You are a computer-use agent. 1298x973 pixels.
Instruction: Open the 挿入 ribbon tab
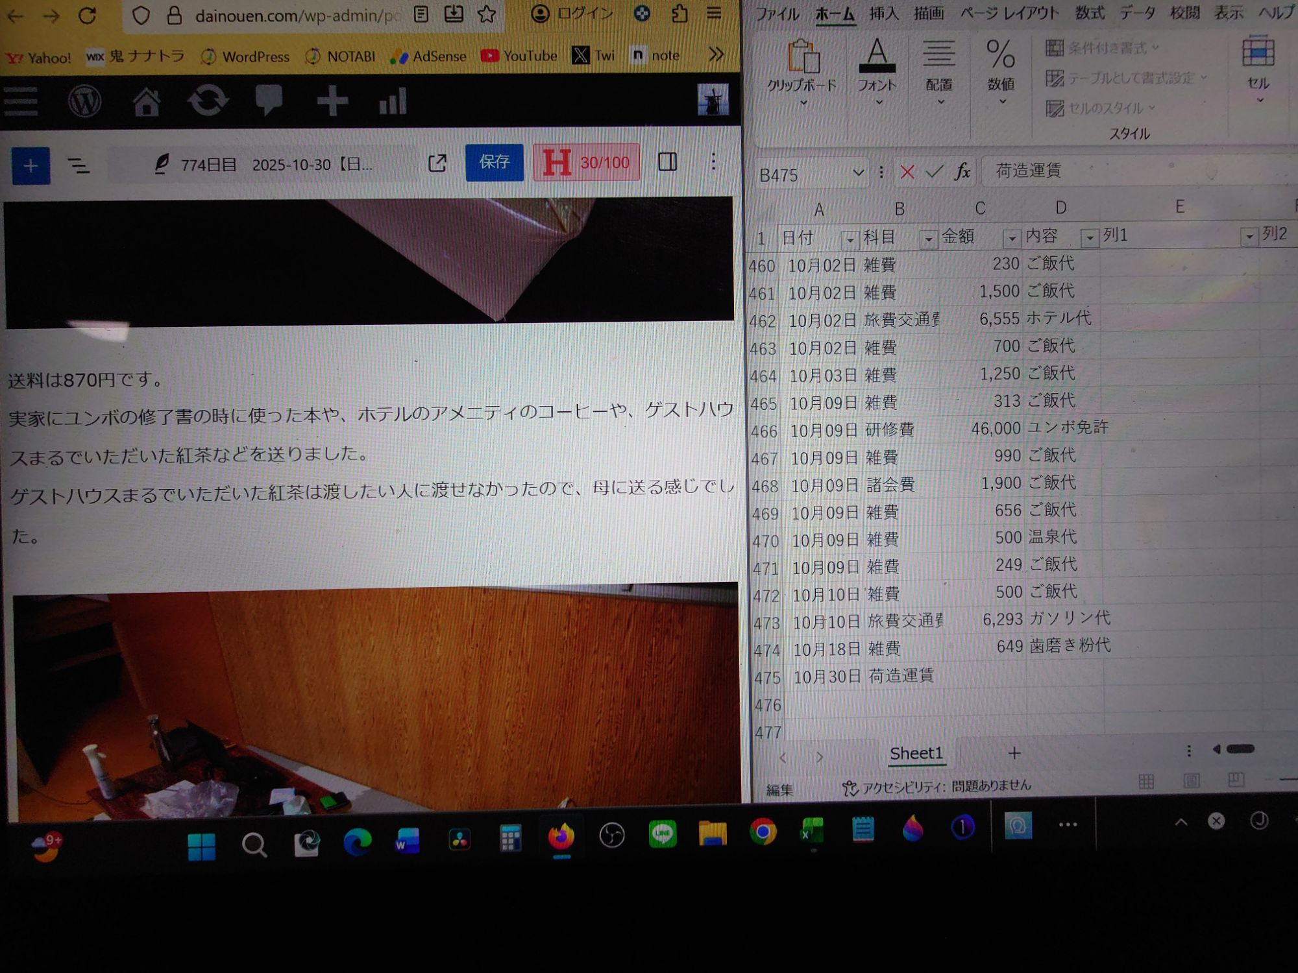(x=883, y=13)
